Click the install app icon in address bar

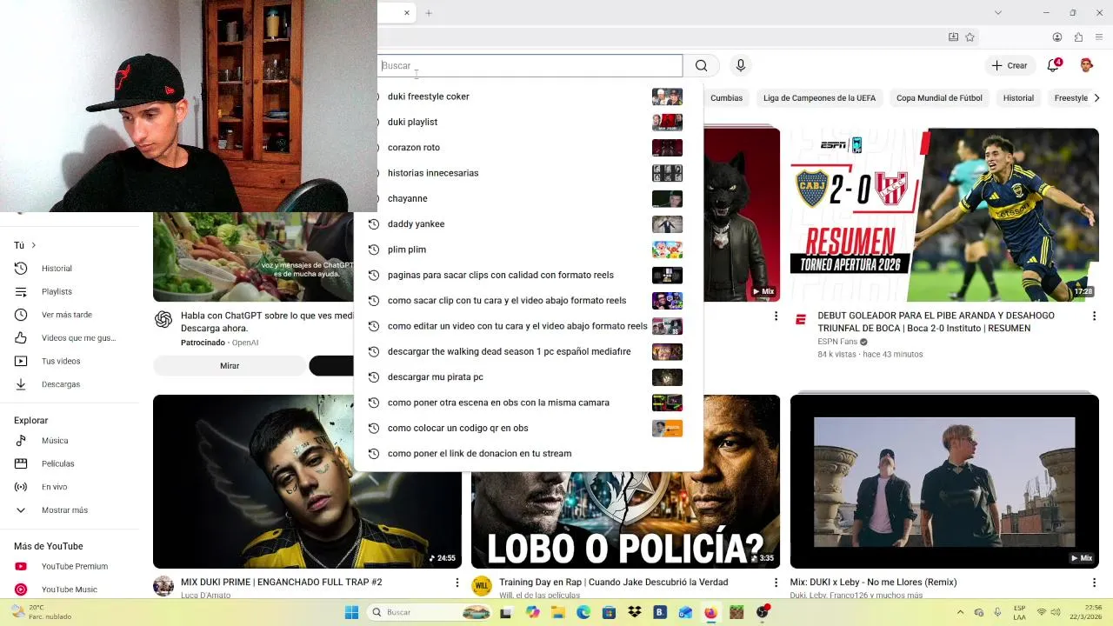coord(953,37)
